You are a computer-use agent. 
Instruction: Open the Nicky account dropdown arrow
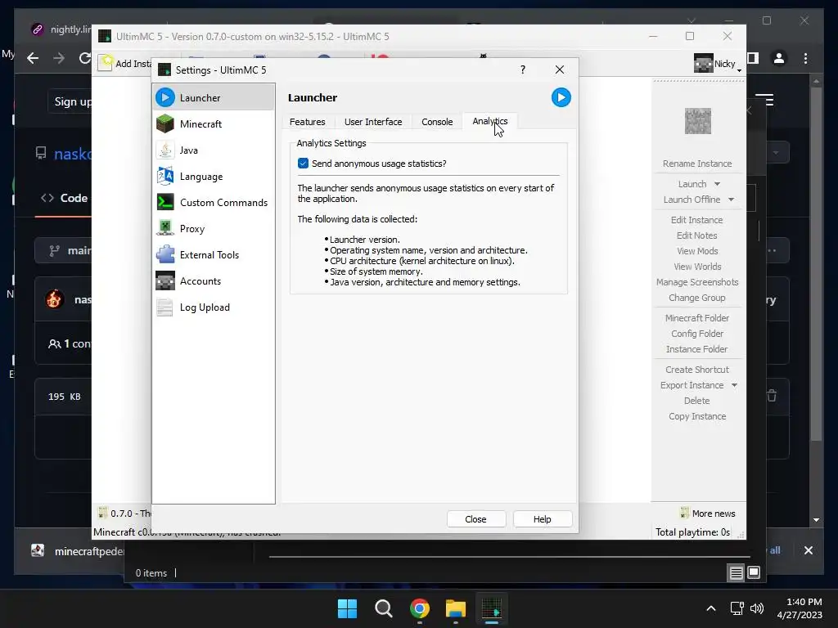(739, 70)
